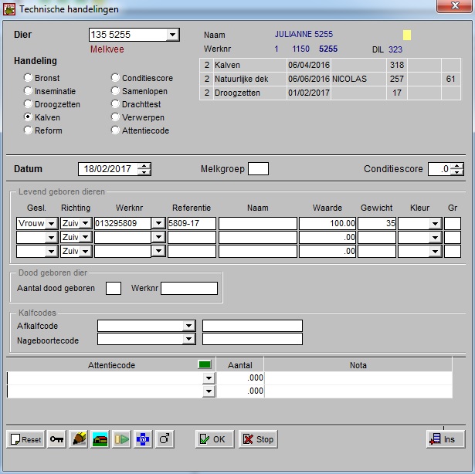Select the Drachttest radio button

point(115,104)
